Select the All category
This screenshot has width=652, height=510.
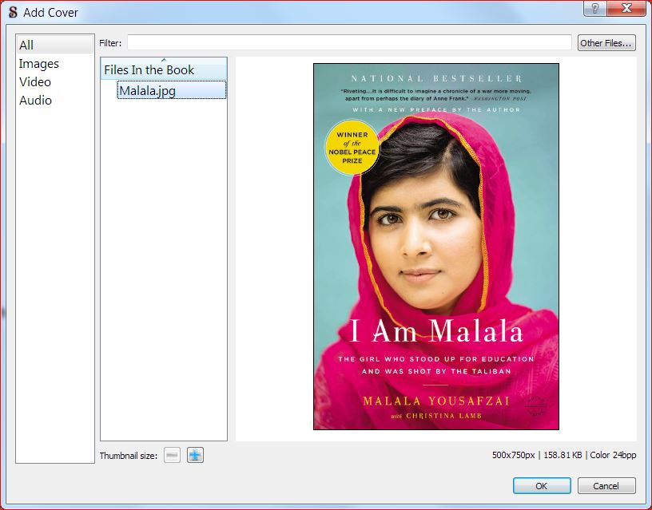(55, 45)
